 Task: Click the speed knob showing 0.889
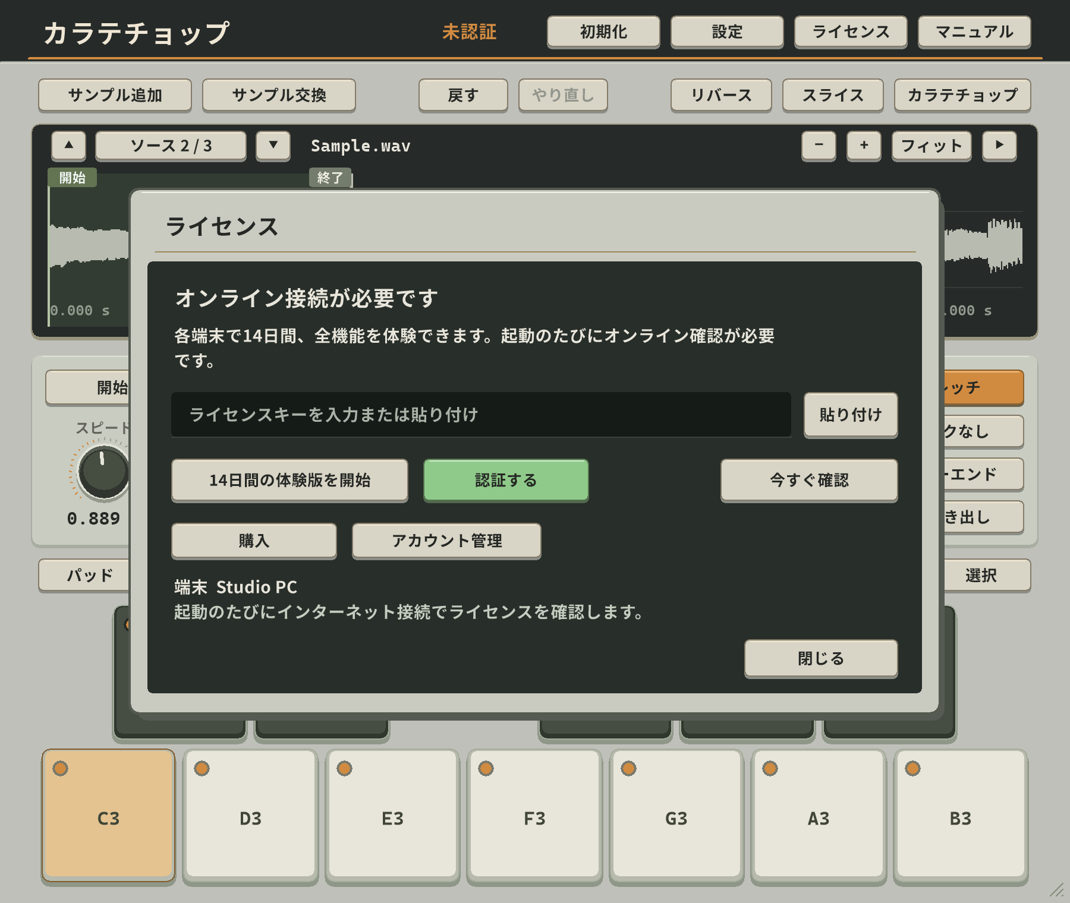pyautogui.click(x=103, y=472)
